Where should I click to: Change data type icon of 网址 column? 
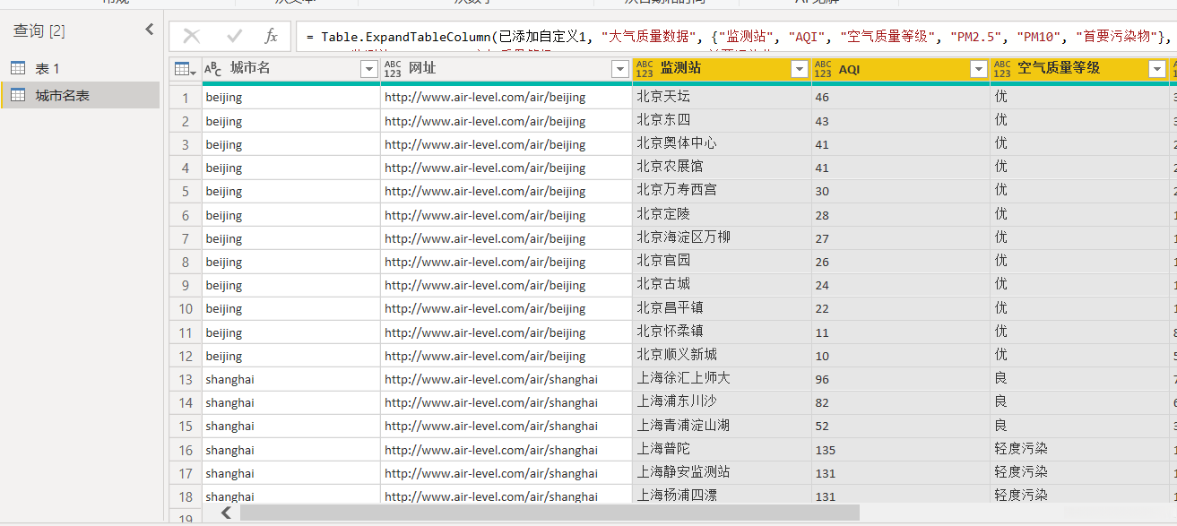393,69
